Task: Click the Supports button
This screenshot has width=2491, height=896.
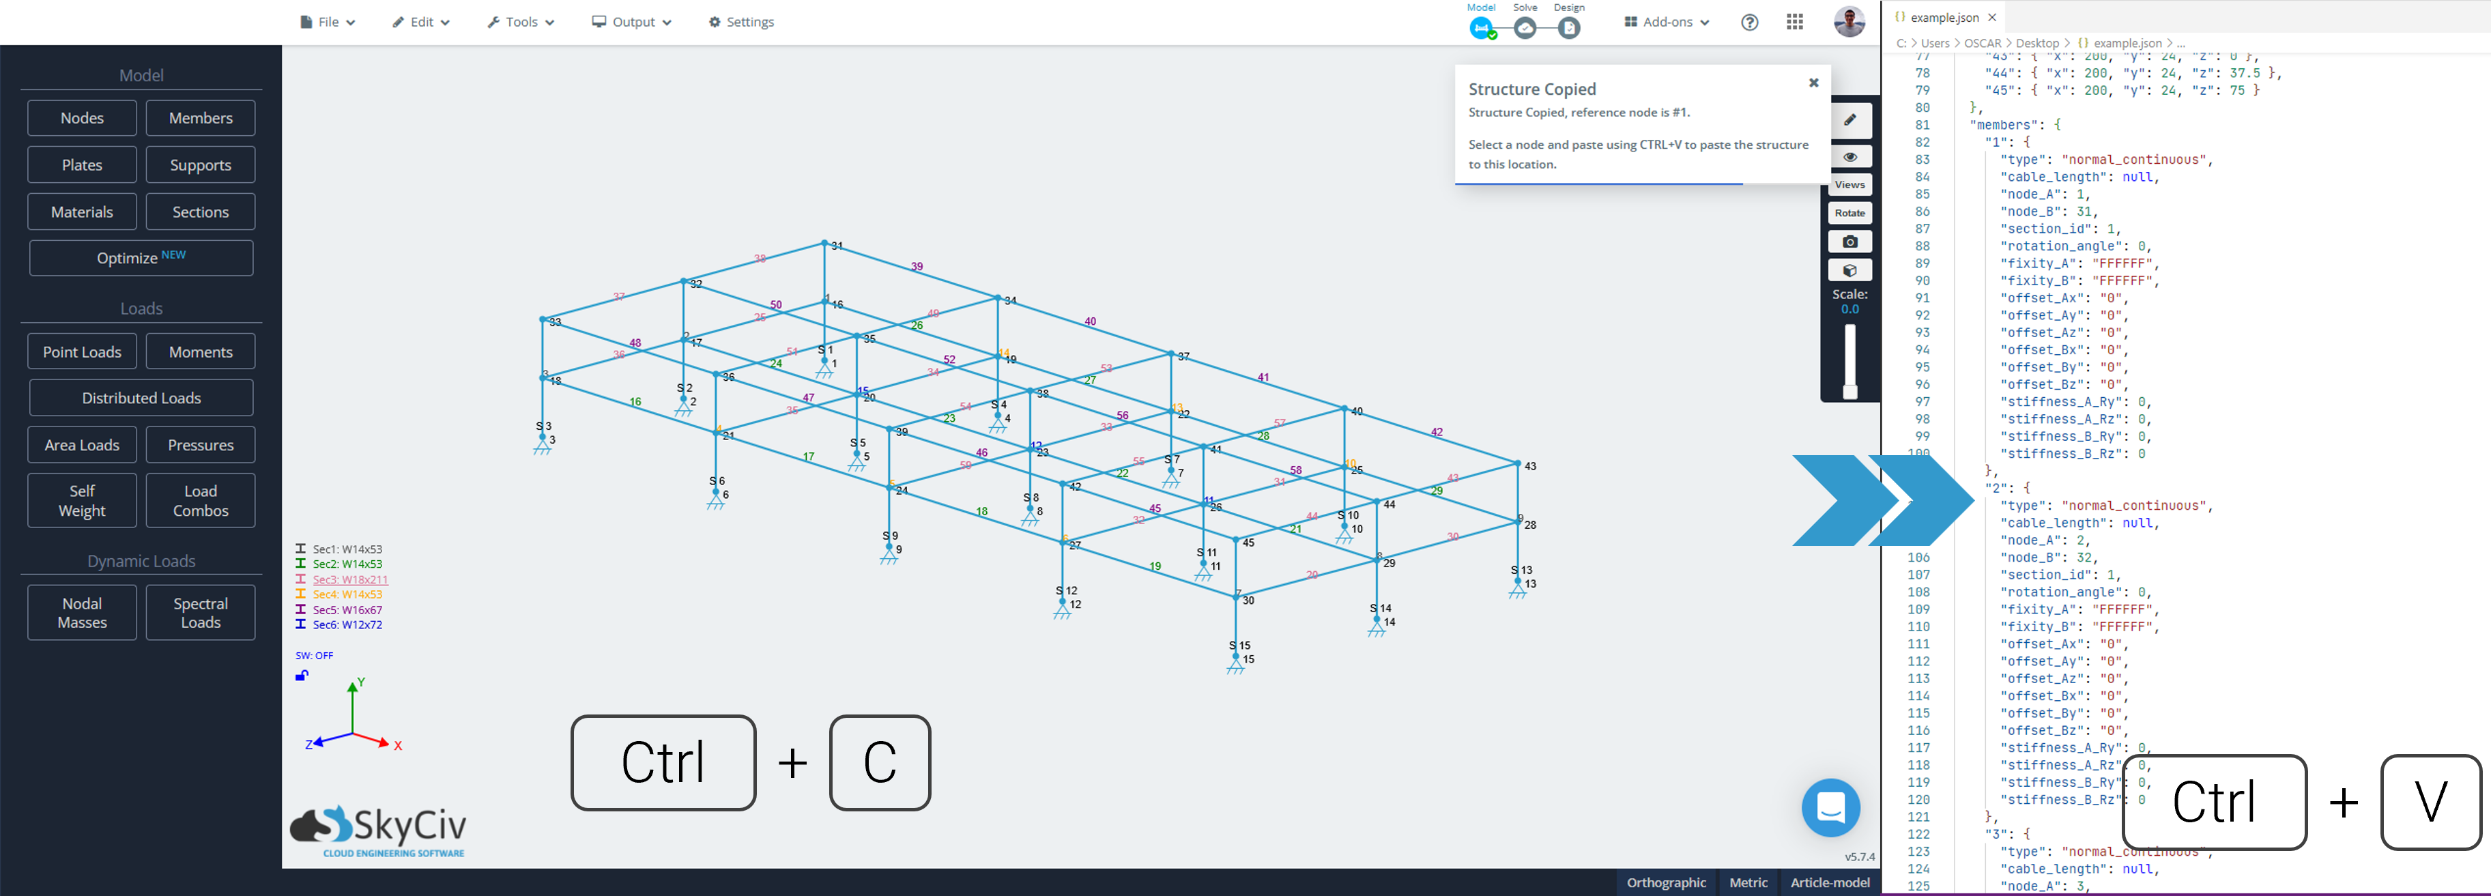Action: point(200,165)
